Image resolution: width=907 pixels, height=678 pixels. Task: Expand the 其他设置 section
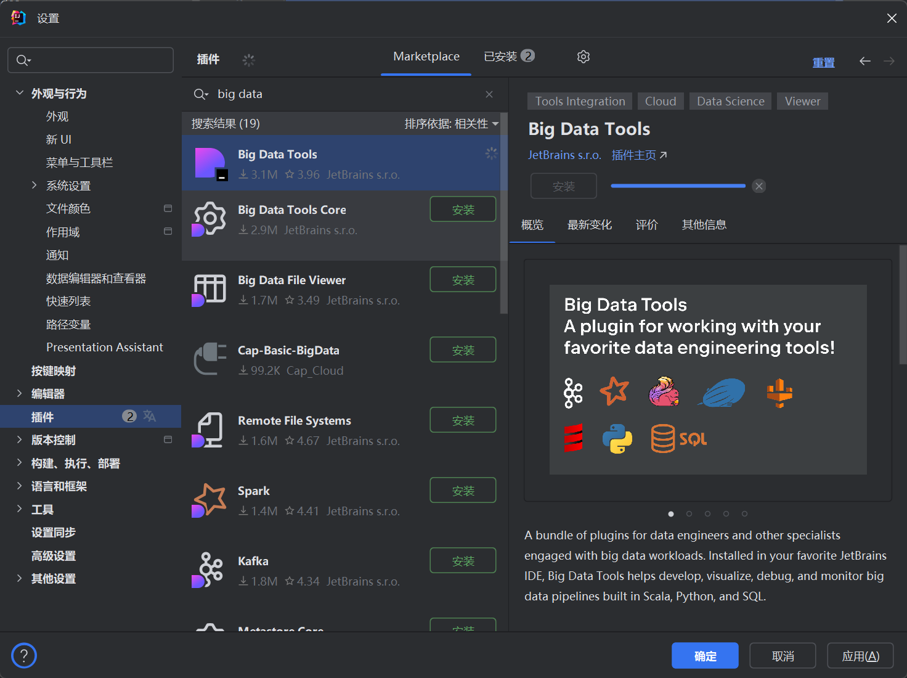click(x=20, y=578)
